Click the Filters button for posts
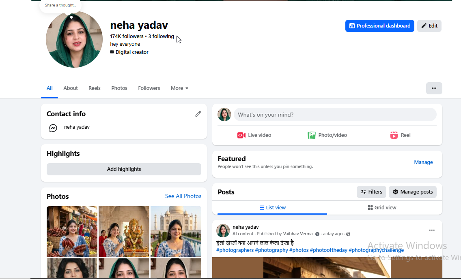 371,192
